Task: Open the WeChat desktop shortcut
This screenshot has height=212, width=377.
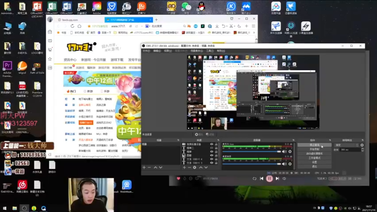Action: 186,8
